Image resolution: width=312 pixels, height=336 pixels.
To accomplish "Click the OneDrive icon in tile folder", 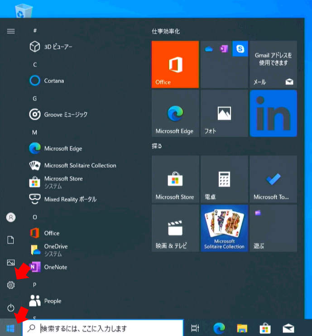I will pos(208,49).
